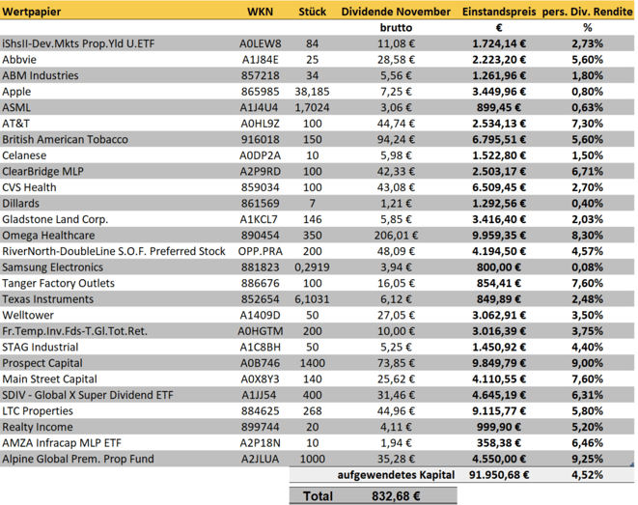Select RiverNorth-DoubleLine S.O.F. Preferred Stock cell
This screenshot has width=638, height=505.
(114, 251)
